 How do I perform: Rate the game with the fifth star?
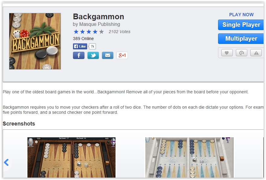[101, 32]
